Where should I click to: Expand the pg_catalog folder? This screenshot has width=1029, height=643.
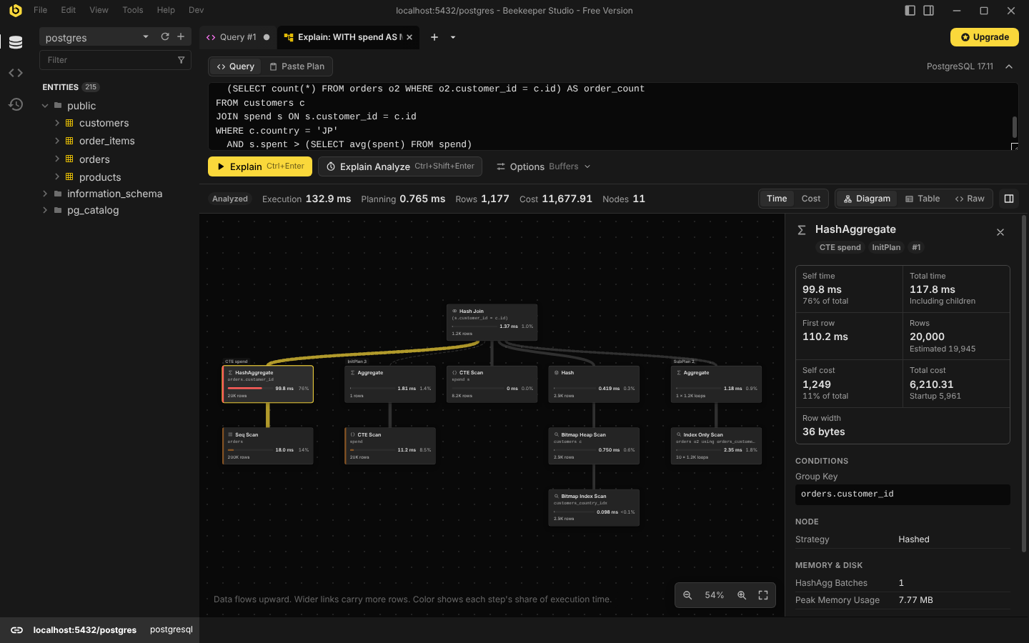(45, 210)
